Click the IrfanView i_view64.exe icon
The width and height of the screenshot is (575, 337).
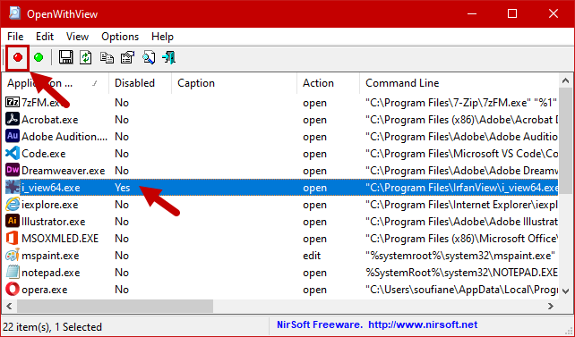[13, 188]
